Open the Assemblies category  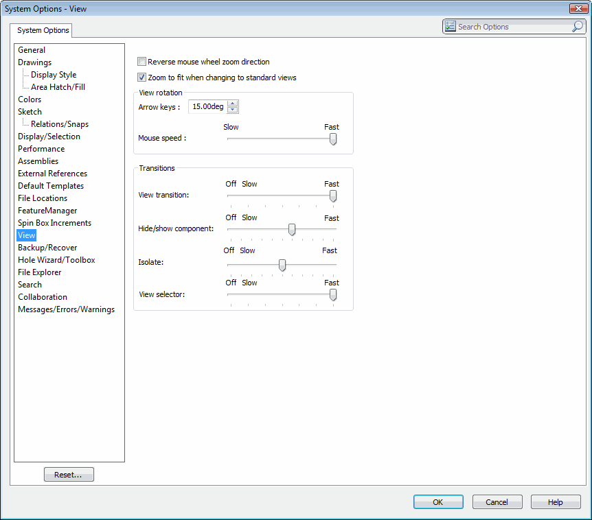tap(38, 161)
